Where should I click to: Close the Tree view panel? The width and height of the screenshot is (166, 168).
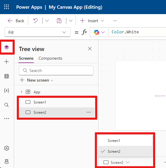(90, 49)
